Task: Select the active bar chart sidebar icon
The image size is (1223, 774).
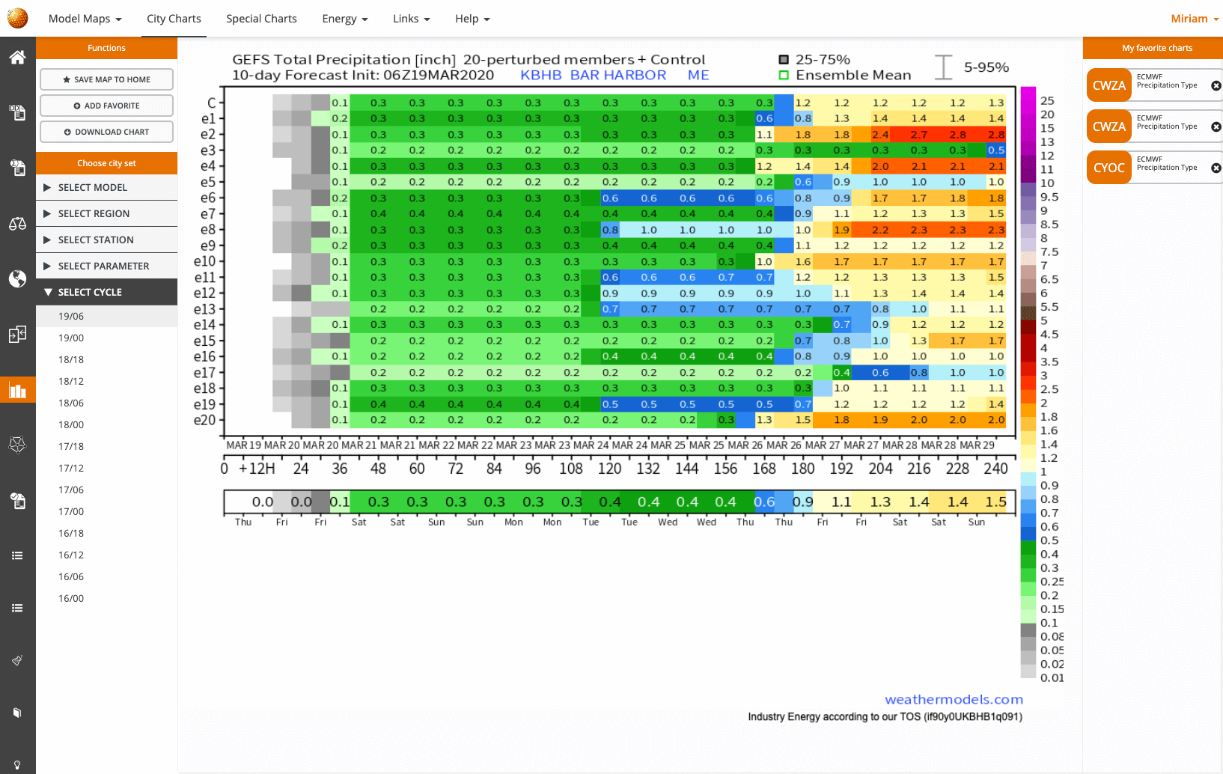Action: (x=17, y=390)
